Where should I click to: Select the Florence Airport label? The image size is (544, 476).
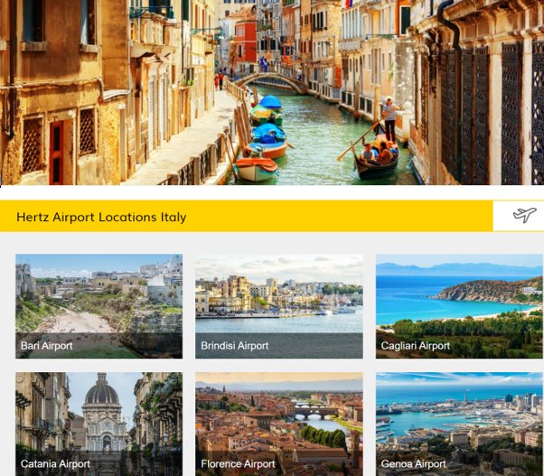click(238, 464)
